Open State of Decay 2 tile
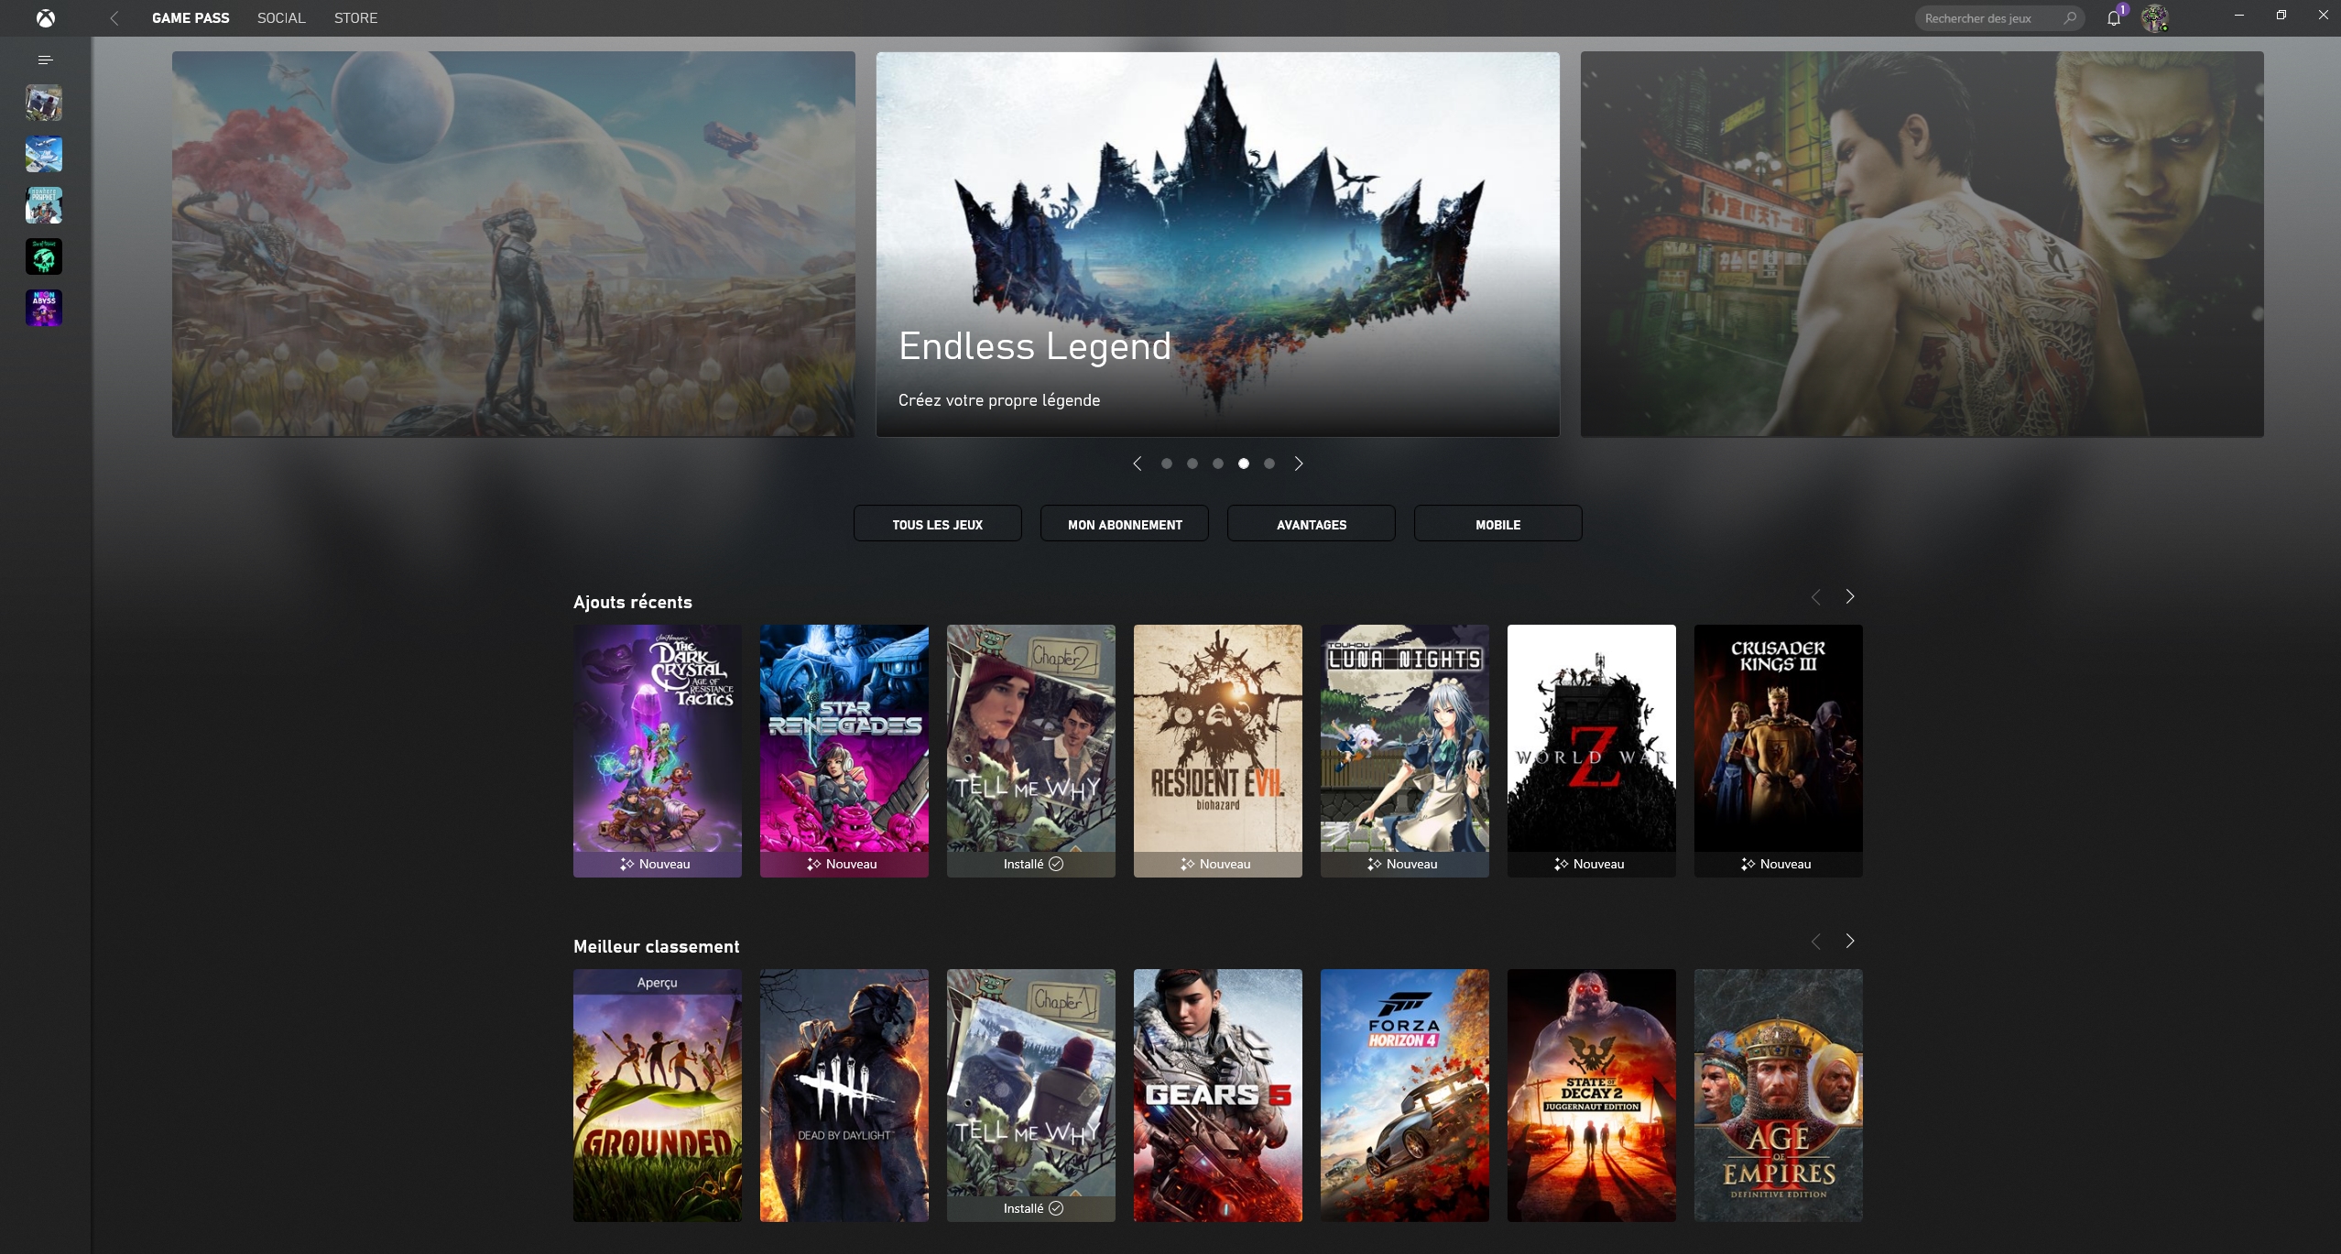Image resolution: width=2341 pixels, height=1254 pixels. tap(1592, 1095)
